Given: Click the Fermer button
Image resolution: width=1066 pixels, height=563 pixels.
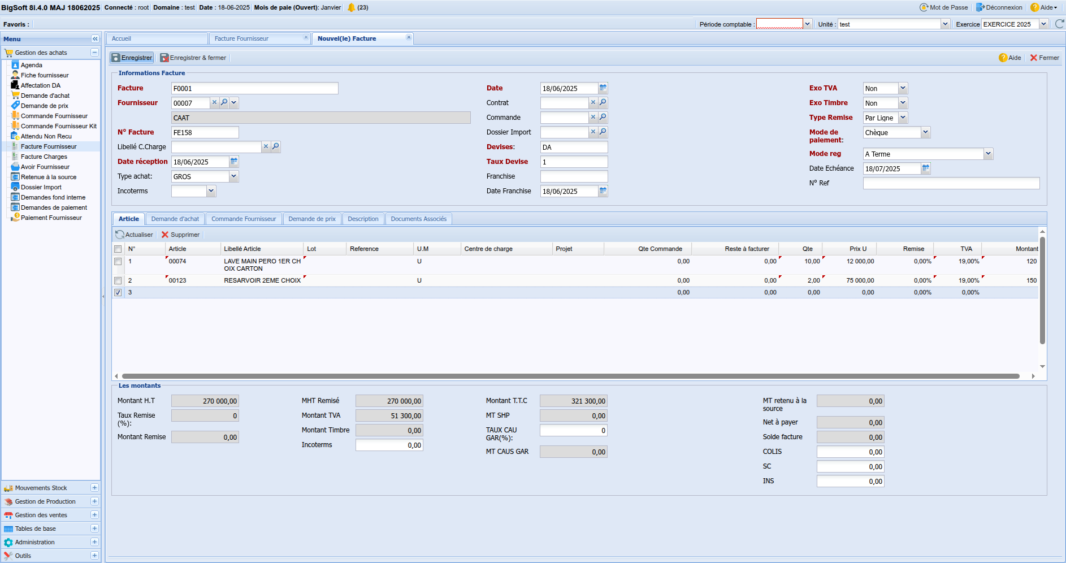Looking at the screenshot, I should pyautogui.click(x=1045, y=58).
